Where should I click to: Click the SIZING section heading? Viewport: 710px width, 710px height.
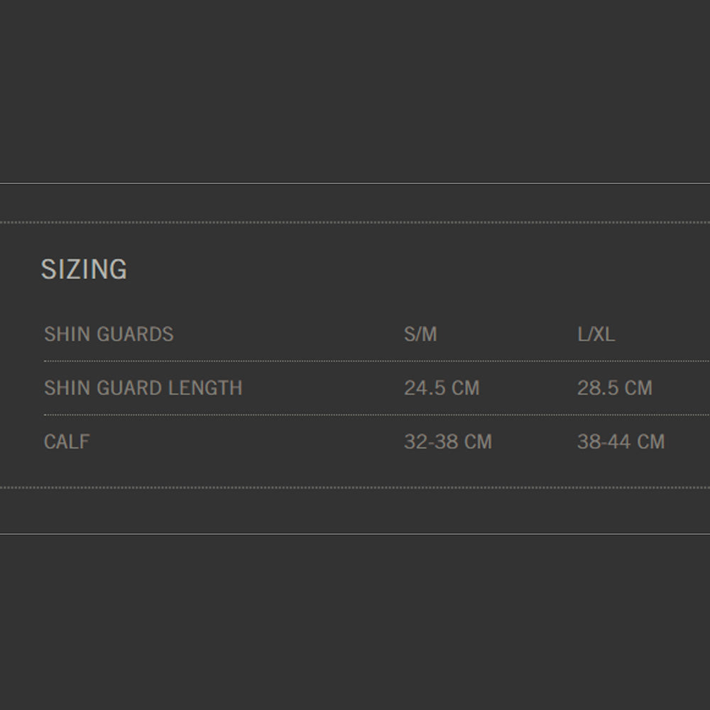[84, 270]
